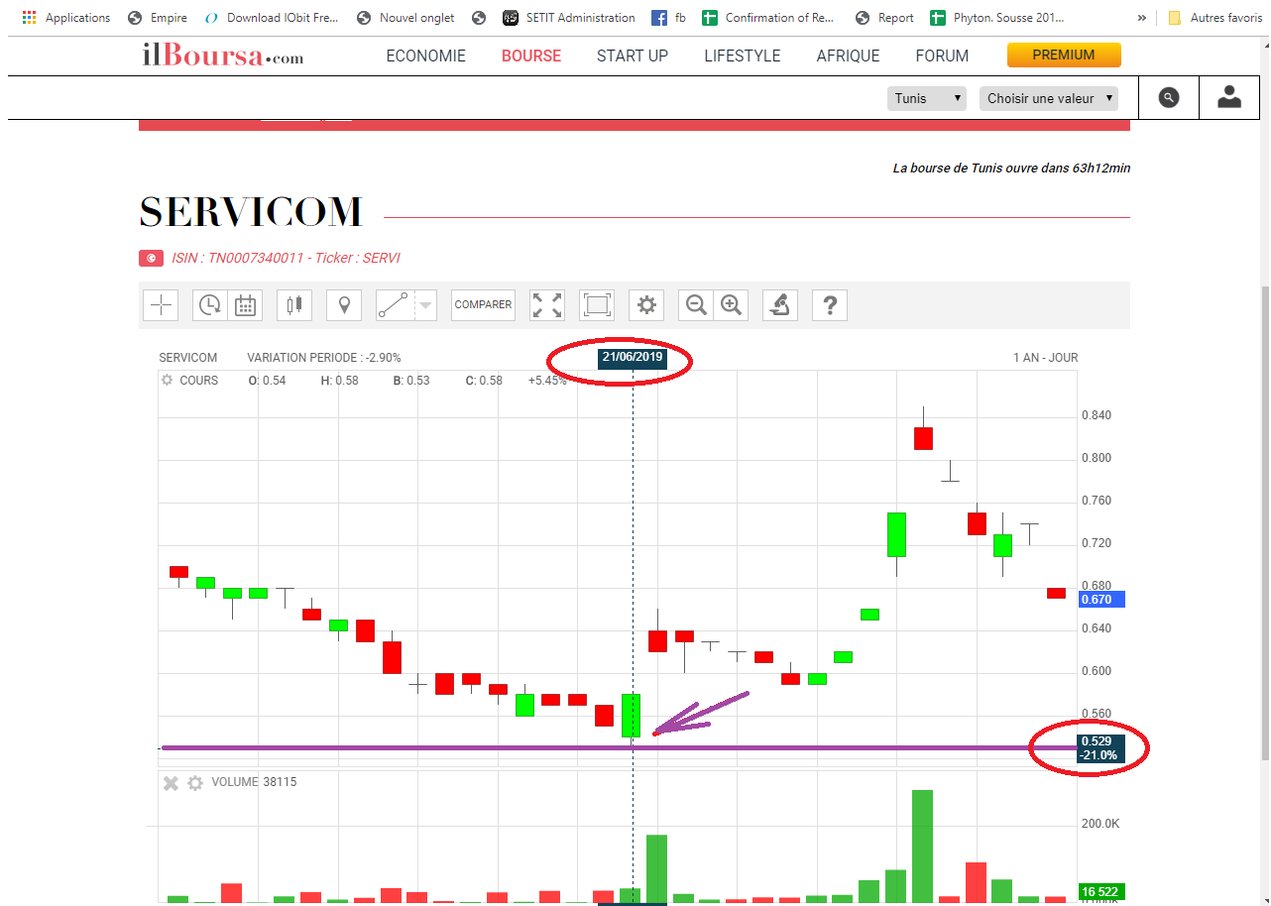Viewport: 1271px width, 906px height.
Task: Click the 21/06/2019 date label
Action: click(633, 358)
